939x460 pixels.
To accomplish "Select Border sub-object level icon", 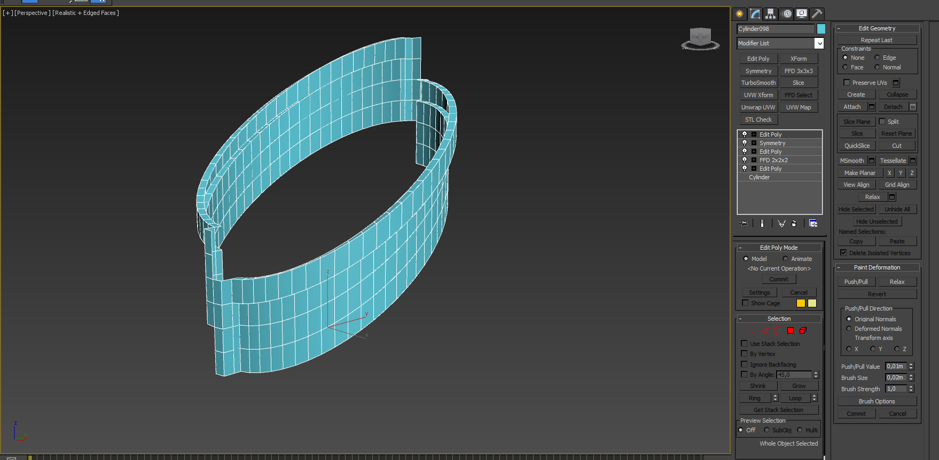I will [777, 330].
